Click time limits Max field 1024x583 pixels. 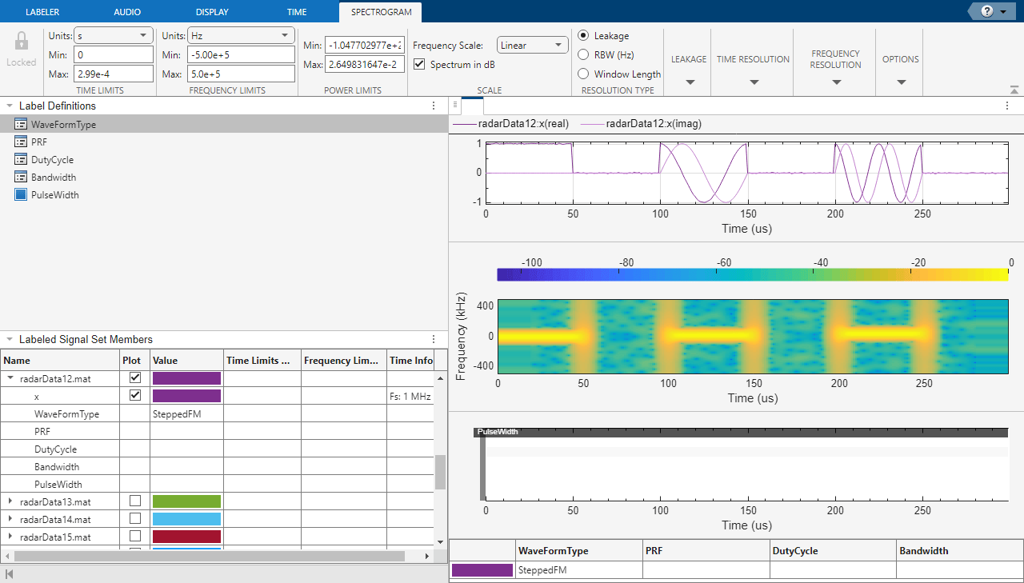[x=114, y=74]
